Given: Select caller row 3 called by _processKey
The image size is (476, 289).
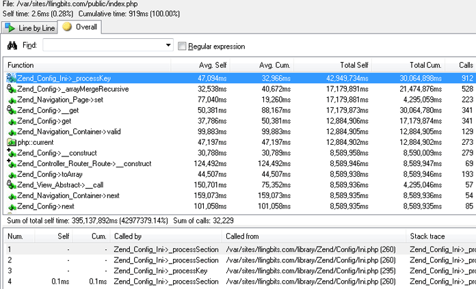Looking at the screenshot, I should 240,271.
